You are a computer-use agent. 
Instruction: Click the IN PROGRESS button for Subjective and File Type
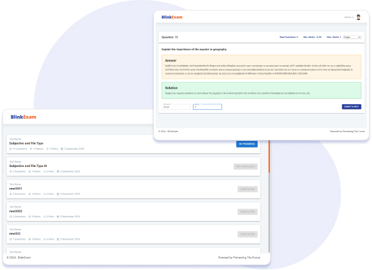pos(247,144)
